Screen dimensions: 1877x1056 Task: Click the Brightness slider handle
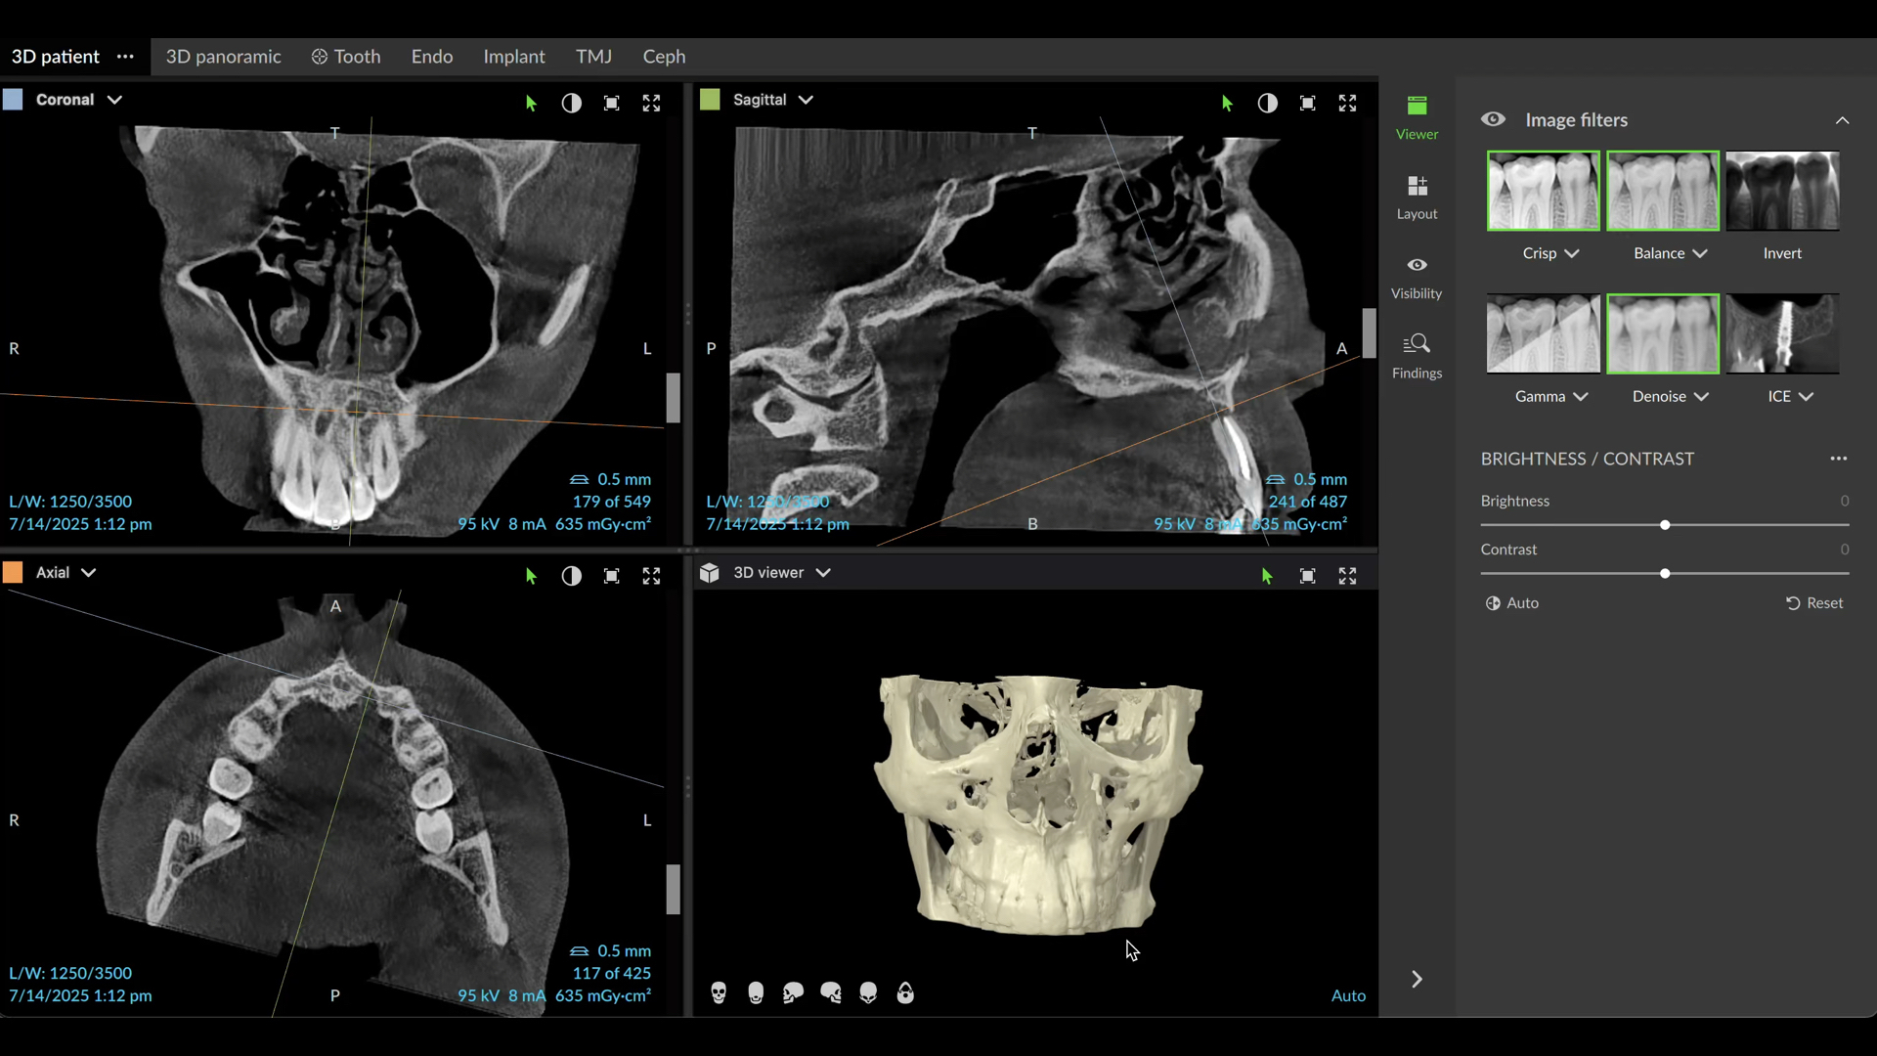tap(1665, 525)
